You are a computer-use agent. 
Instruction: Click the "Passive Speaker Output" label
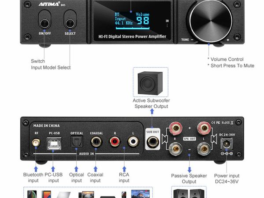(189, 179)
